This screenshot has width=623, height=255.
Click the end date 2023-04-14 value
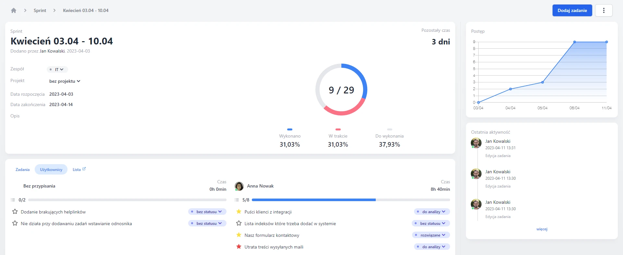(x=61, y=104)
